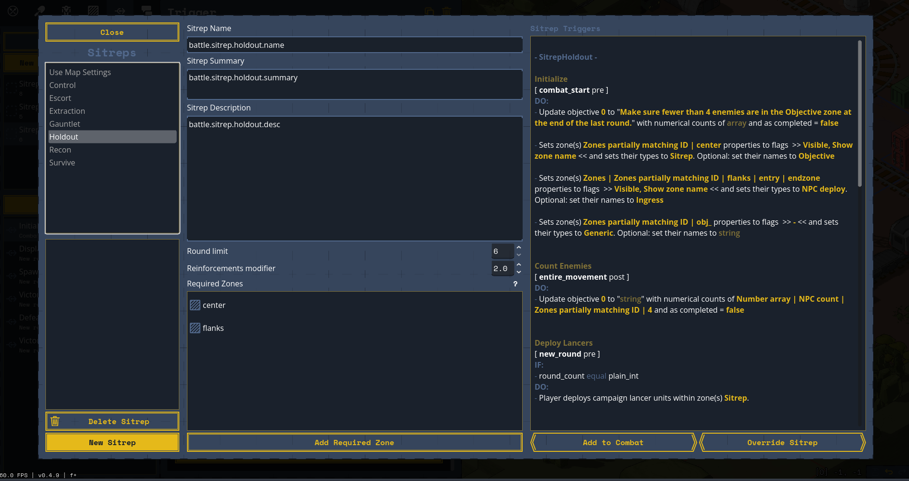Select the terrain pickaxe tool icon

[x=40, y=11]
